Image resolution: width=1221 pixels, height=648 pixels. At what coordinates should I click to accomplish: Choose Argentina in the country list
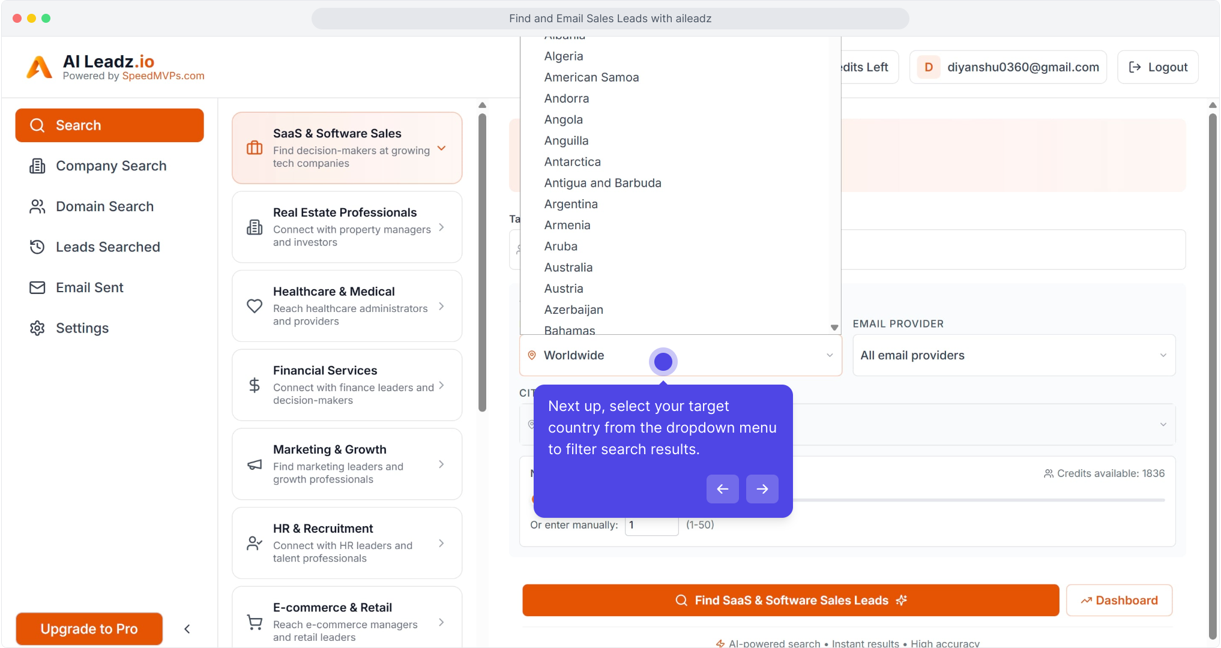pos(571,204)
